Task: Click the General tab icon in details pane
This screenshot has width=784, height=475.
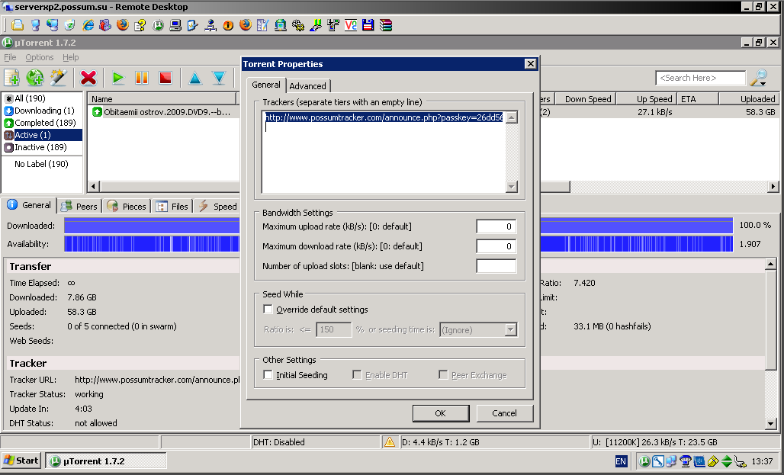Action: click(x=12, y=205)
